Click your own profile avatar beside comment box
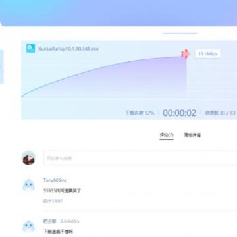 pos(28,158)
